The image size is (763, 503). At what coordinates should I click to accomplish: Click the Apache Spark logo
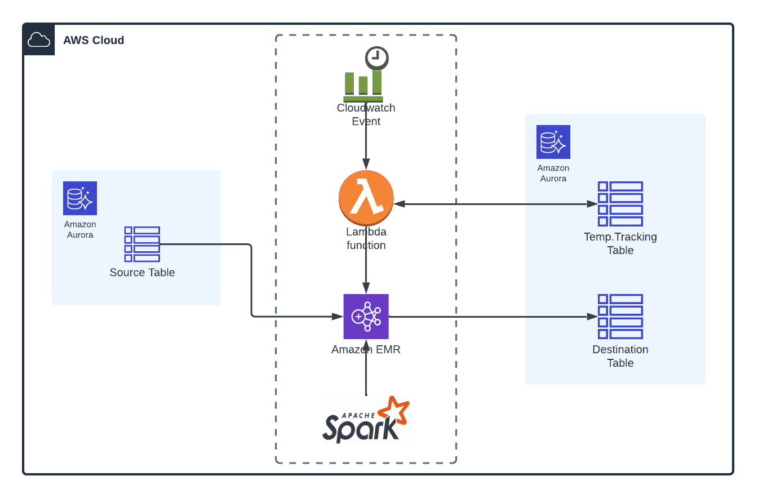coord(366,421)
